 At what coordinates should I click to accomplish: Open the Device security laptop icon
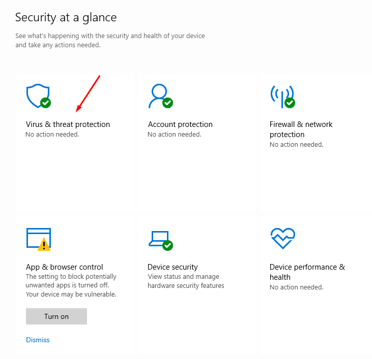(161, 241)
